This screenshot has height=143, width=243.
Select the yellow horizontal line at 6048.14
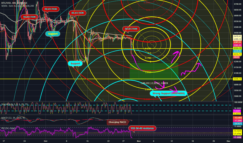116,79
